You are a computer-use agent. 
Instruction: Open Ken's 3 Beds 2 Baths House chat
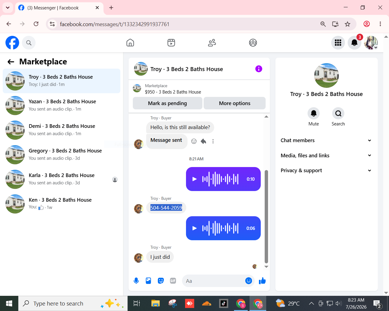(x=62, y=204)
